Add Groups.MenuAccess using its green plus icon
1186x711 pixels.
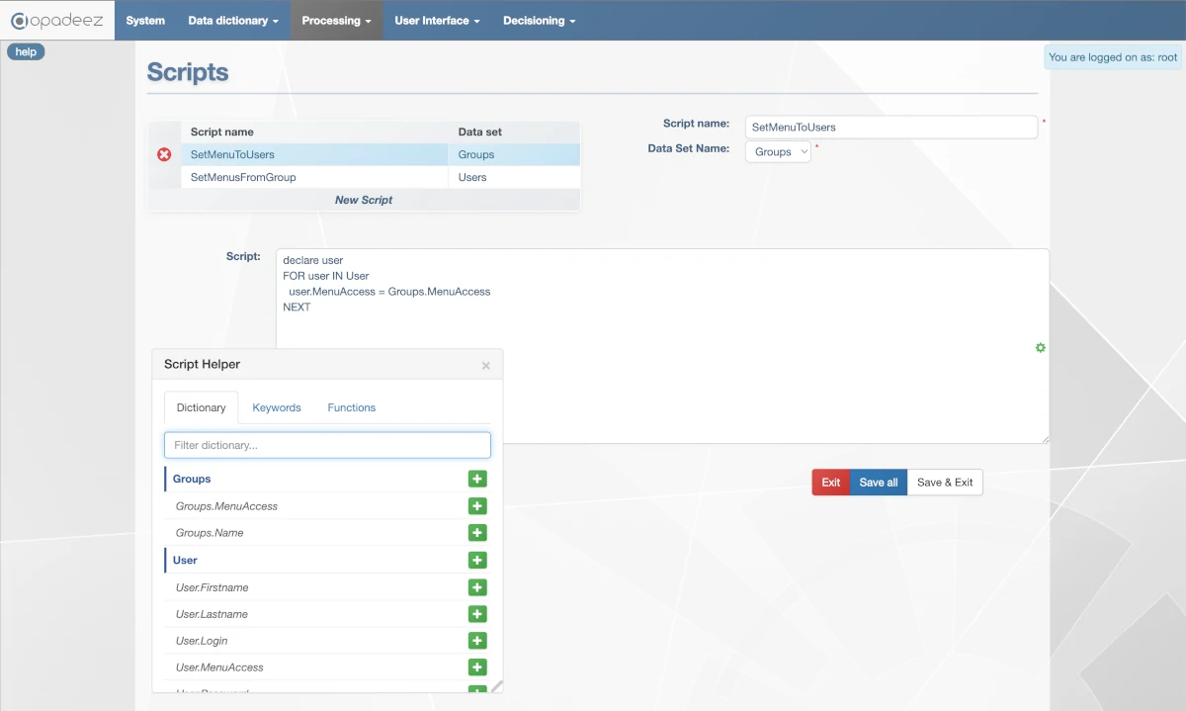pyautogui.click(x=477, y=506)
